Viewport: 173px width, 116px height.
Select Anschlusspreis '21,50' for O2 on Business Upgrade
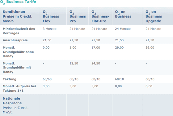[x=150, y=40]
